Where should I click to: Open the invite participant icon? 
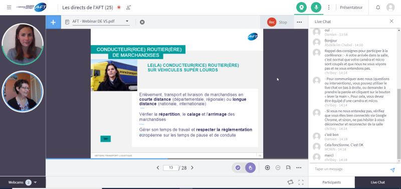point(128,8)
